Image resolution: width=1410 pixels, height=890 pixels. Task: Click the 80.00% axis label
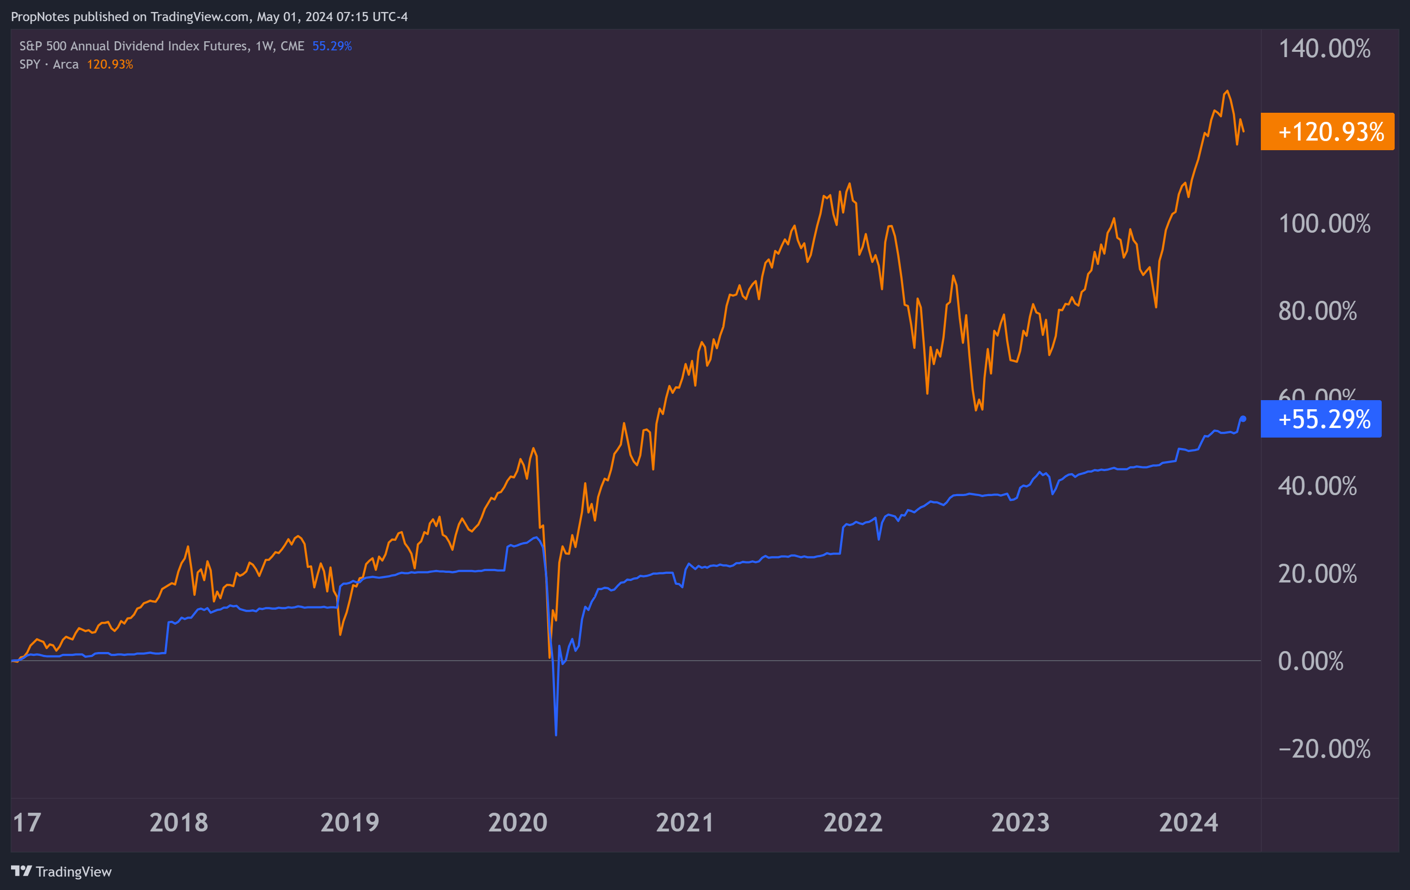(1317, 311)
